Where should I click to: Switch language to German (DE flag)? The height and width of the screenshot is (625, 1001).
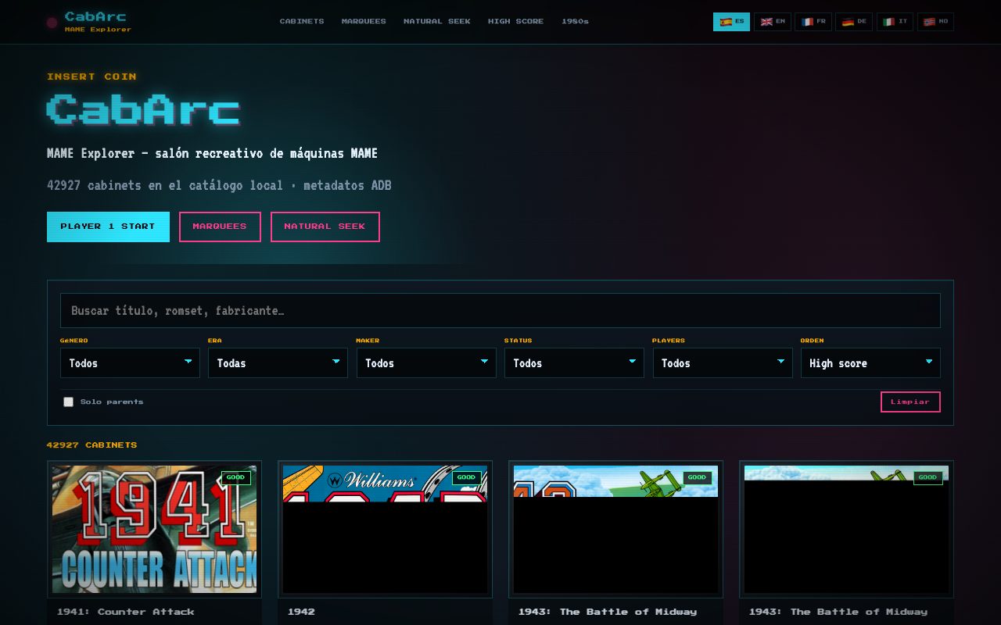pyautogui.click(x=854, y=22)
